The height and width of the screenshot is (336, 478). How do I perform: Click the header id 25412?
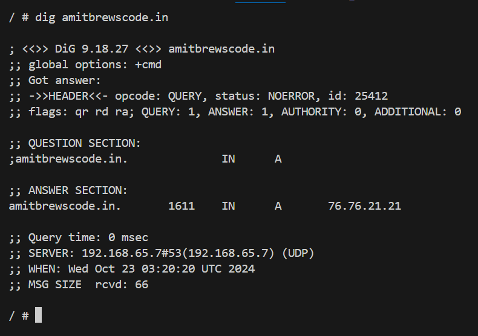371,96
